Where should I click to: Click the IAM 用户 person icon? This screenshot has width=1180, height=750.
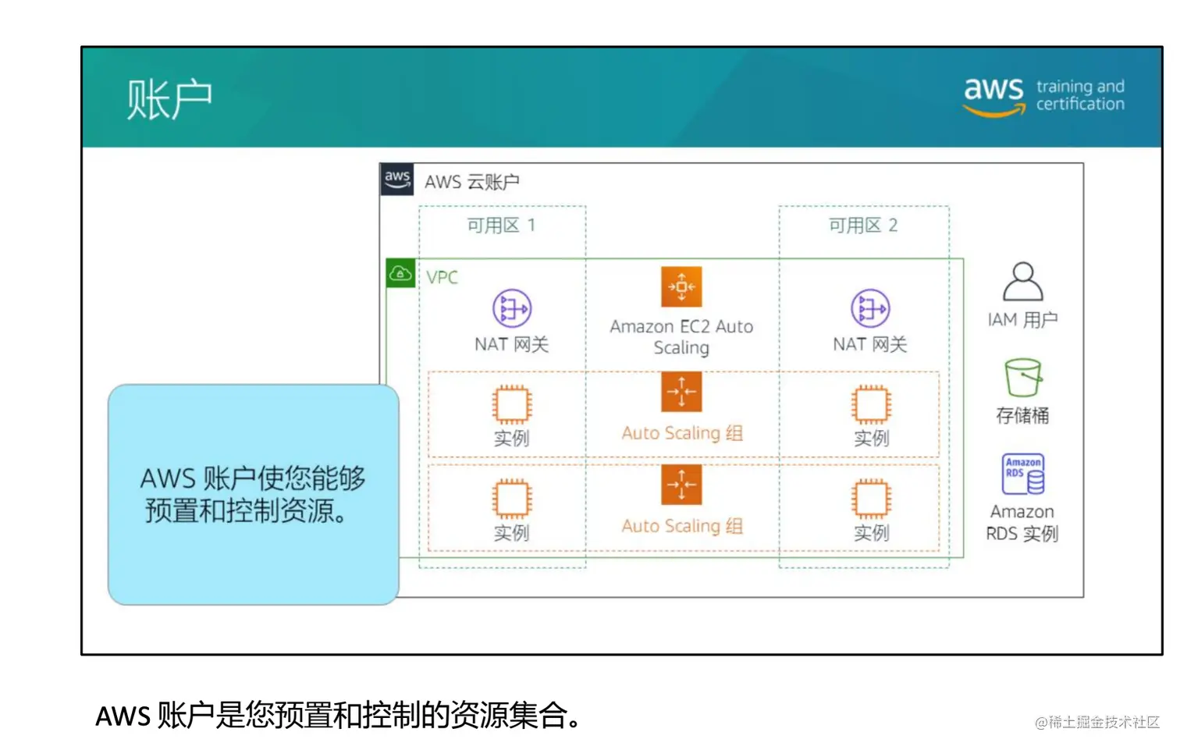(1023, 282)
